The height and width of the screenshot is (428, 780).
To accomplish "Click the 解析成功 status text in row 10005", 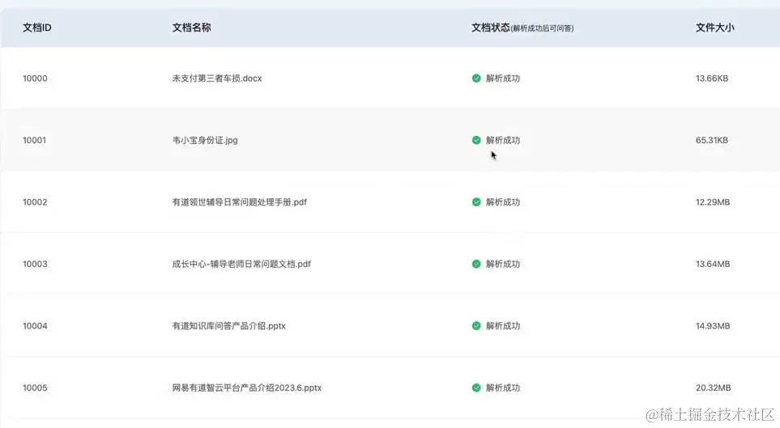I will click(x=503, y=388).
